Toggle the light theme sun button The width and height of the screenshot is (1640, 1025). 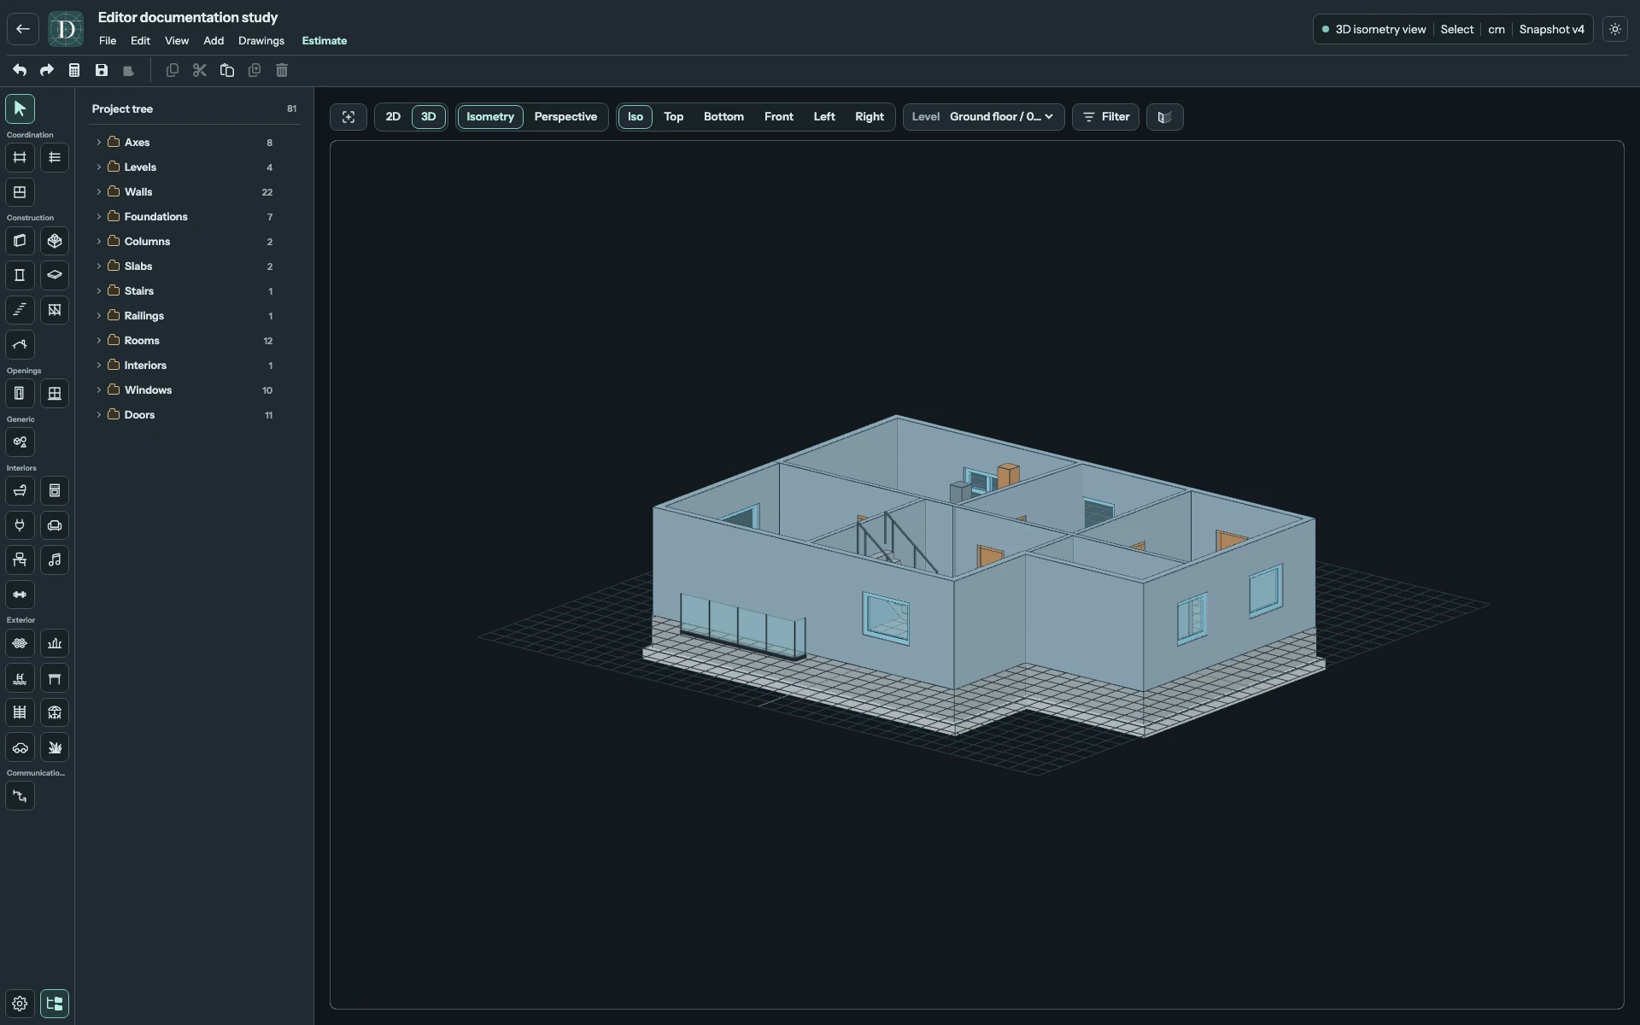tap(1615, 29)
